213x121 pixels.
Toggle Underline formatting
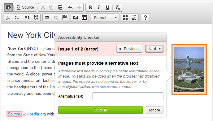coord(107,7)
